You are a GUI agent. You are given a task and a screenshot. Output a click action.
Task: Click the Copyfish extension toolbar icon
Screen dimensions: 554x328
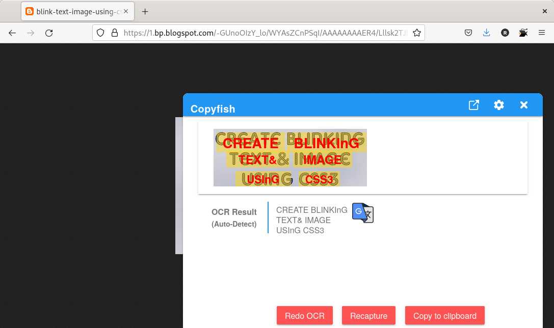pyautogui.click(x=523, y=33)
